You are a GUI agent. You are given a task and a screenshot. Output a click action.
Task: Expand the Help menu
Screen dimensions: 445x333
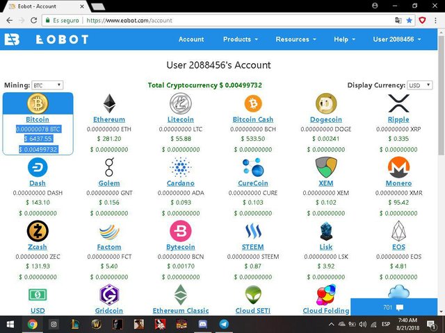tap(345, 40)
